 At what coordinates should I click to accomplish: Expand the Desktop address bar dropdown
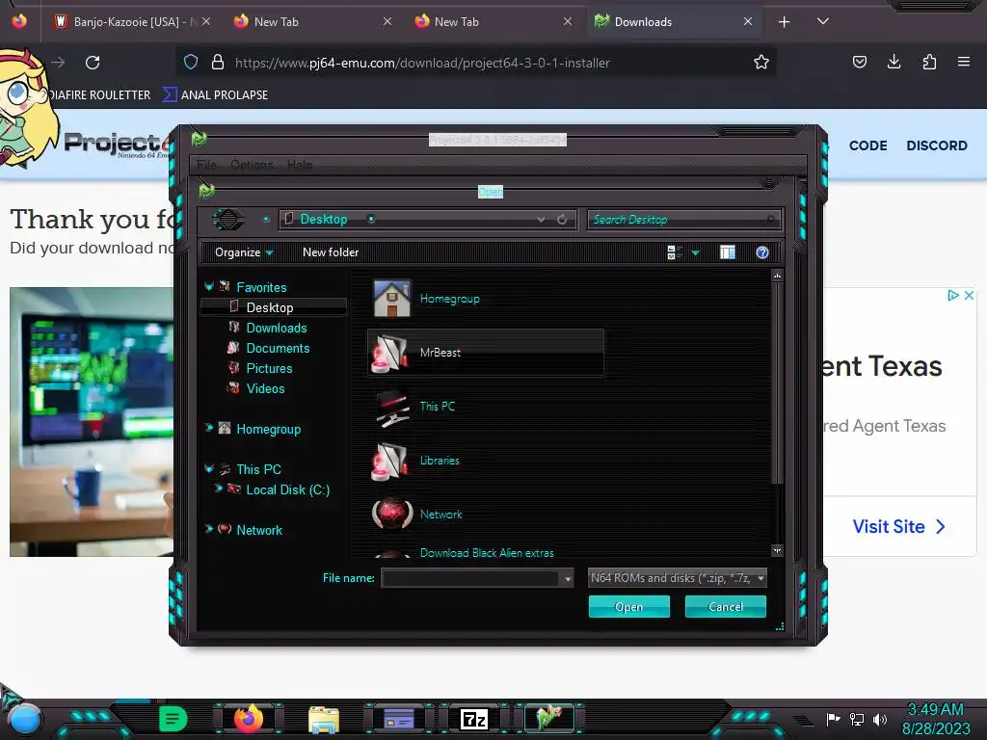pos(541,220)
